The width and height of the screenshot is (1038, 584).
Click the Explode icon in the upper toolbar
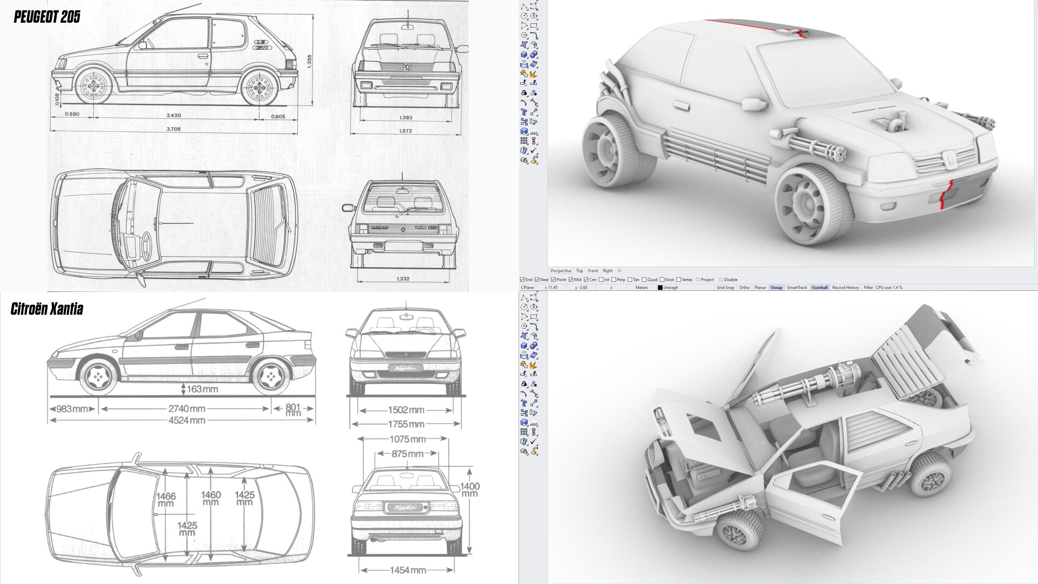click(x=534, y=74)
